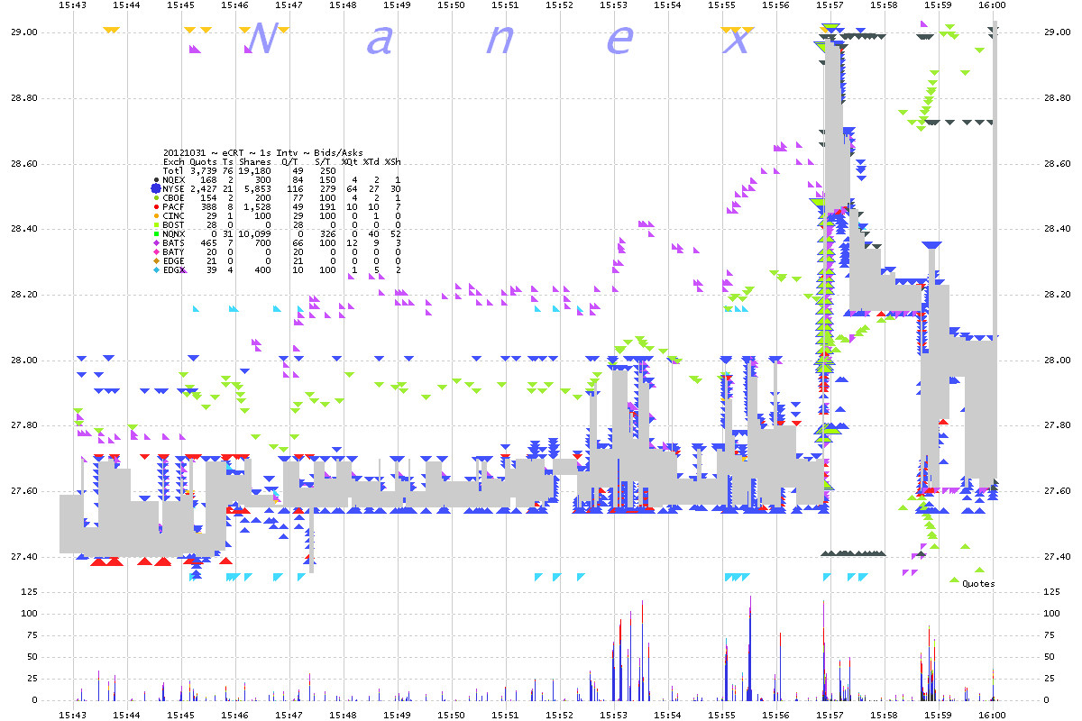Click the 'NYSE' exchange label
This screenshot has width=1082, height=721.
173,189
